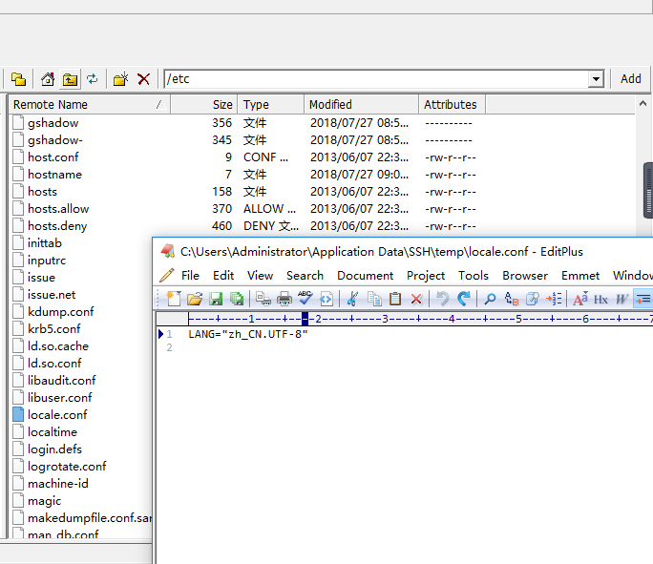Open print preview in EditPlus
The height and width of the screenshot is (564, 653).
263,299
